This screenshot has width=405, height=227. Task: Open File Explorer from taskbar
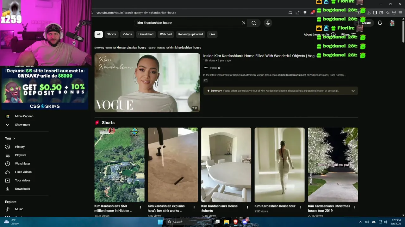pos(226,222)
